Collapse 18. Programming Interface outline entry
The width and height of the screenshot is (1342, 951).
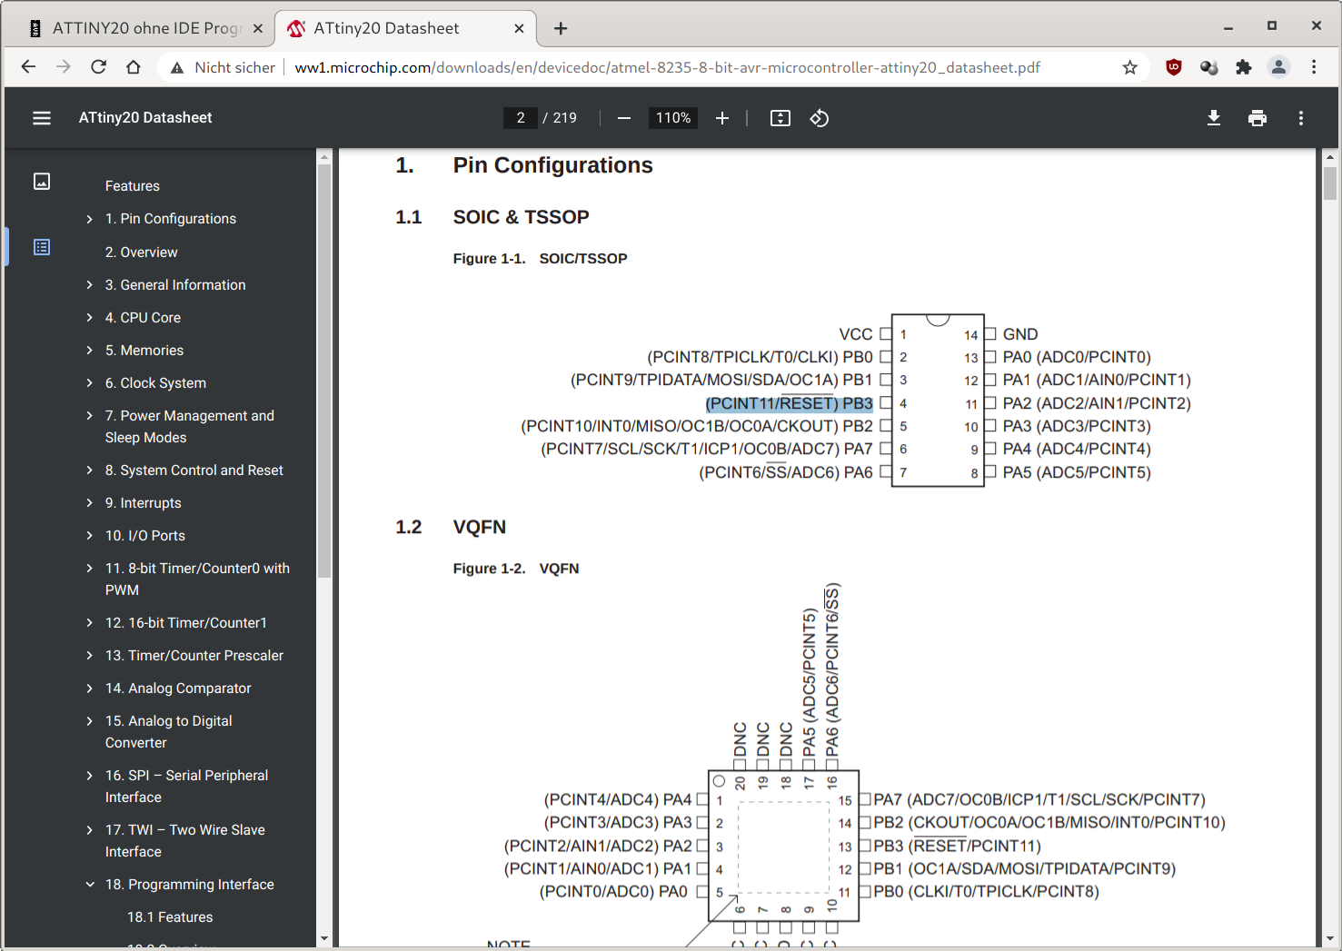coord(89,885)
